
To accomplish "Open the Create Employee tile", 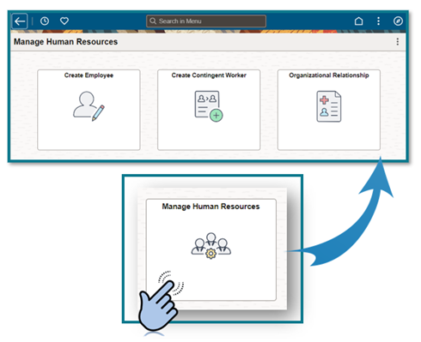I will pos(88,110).
